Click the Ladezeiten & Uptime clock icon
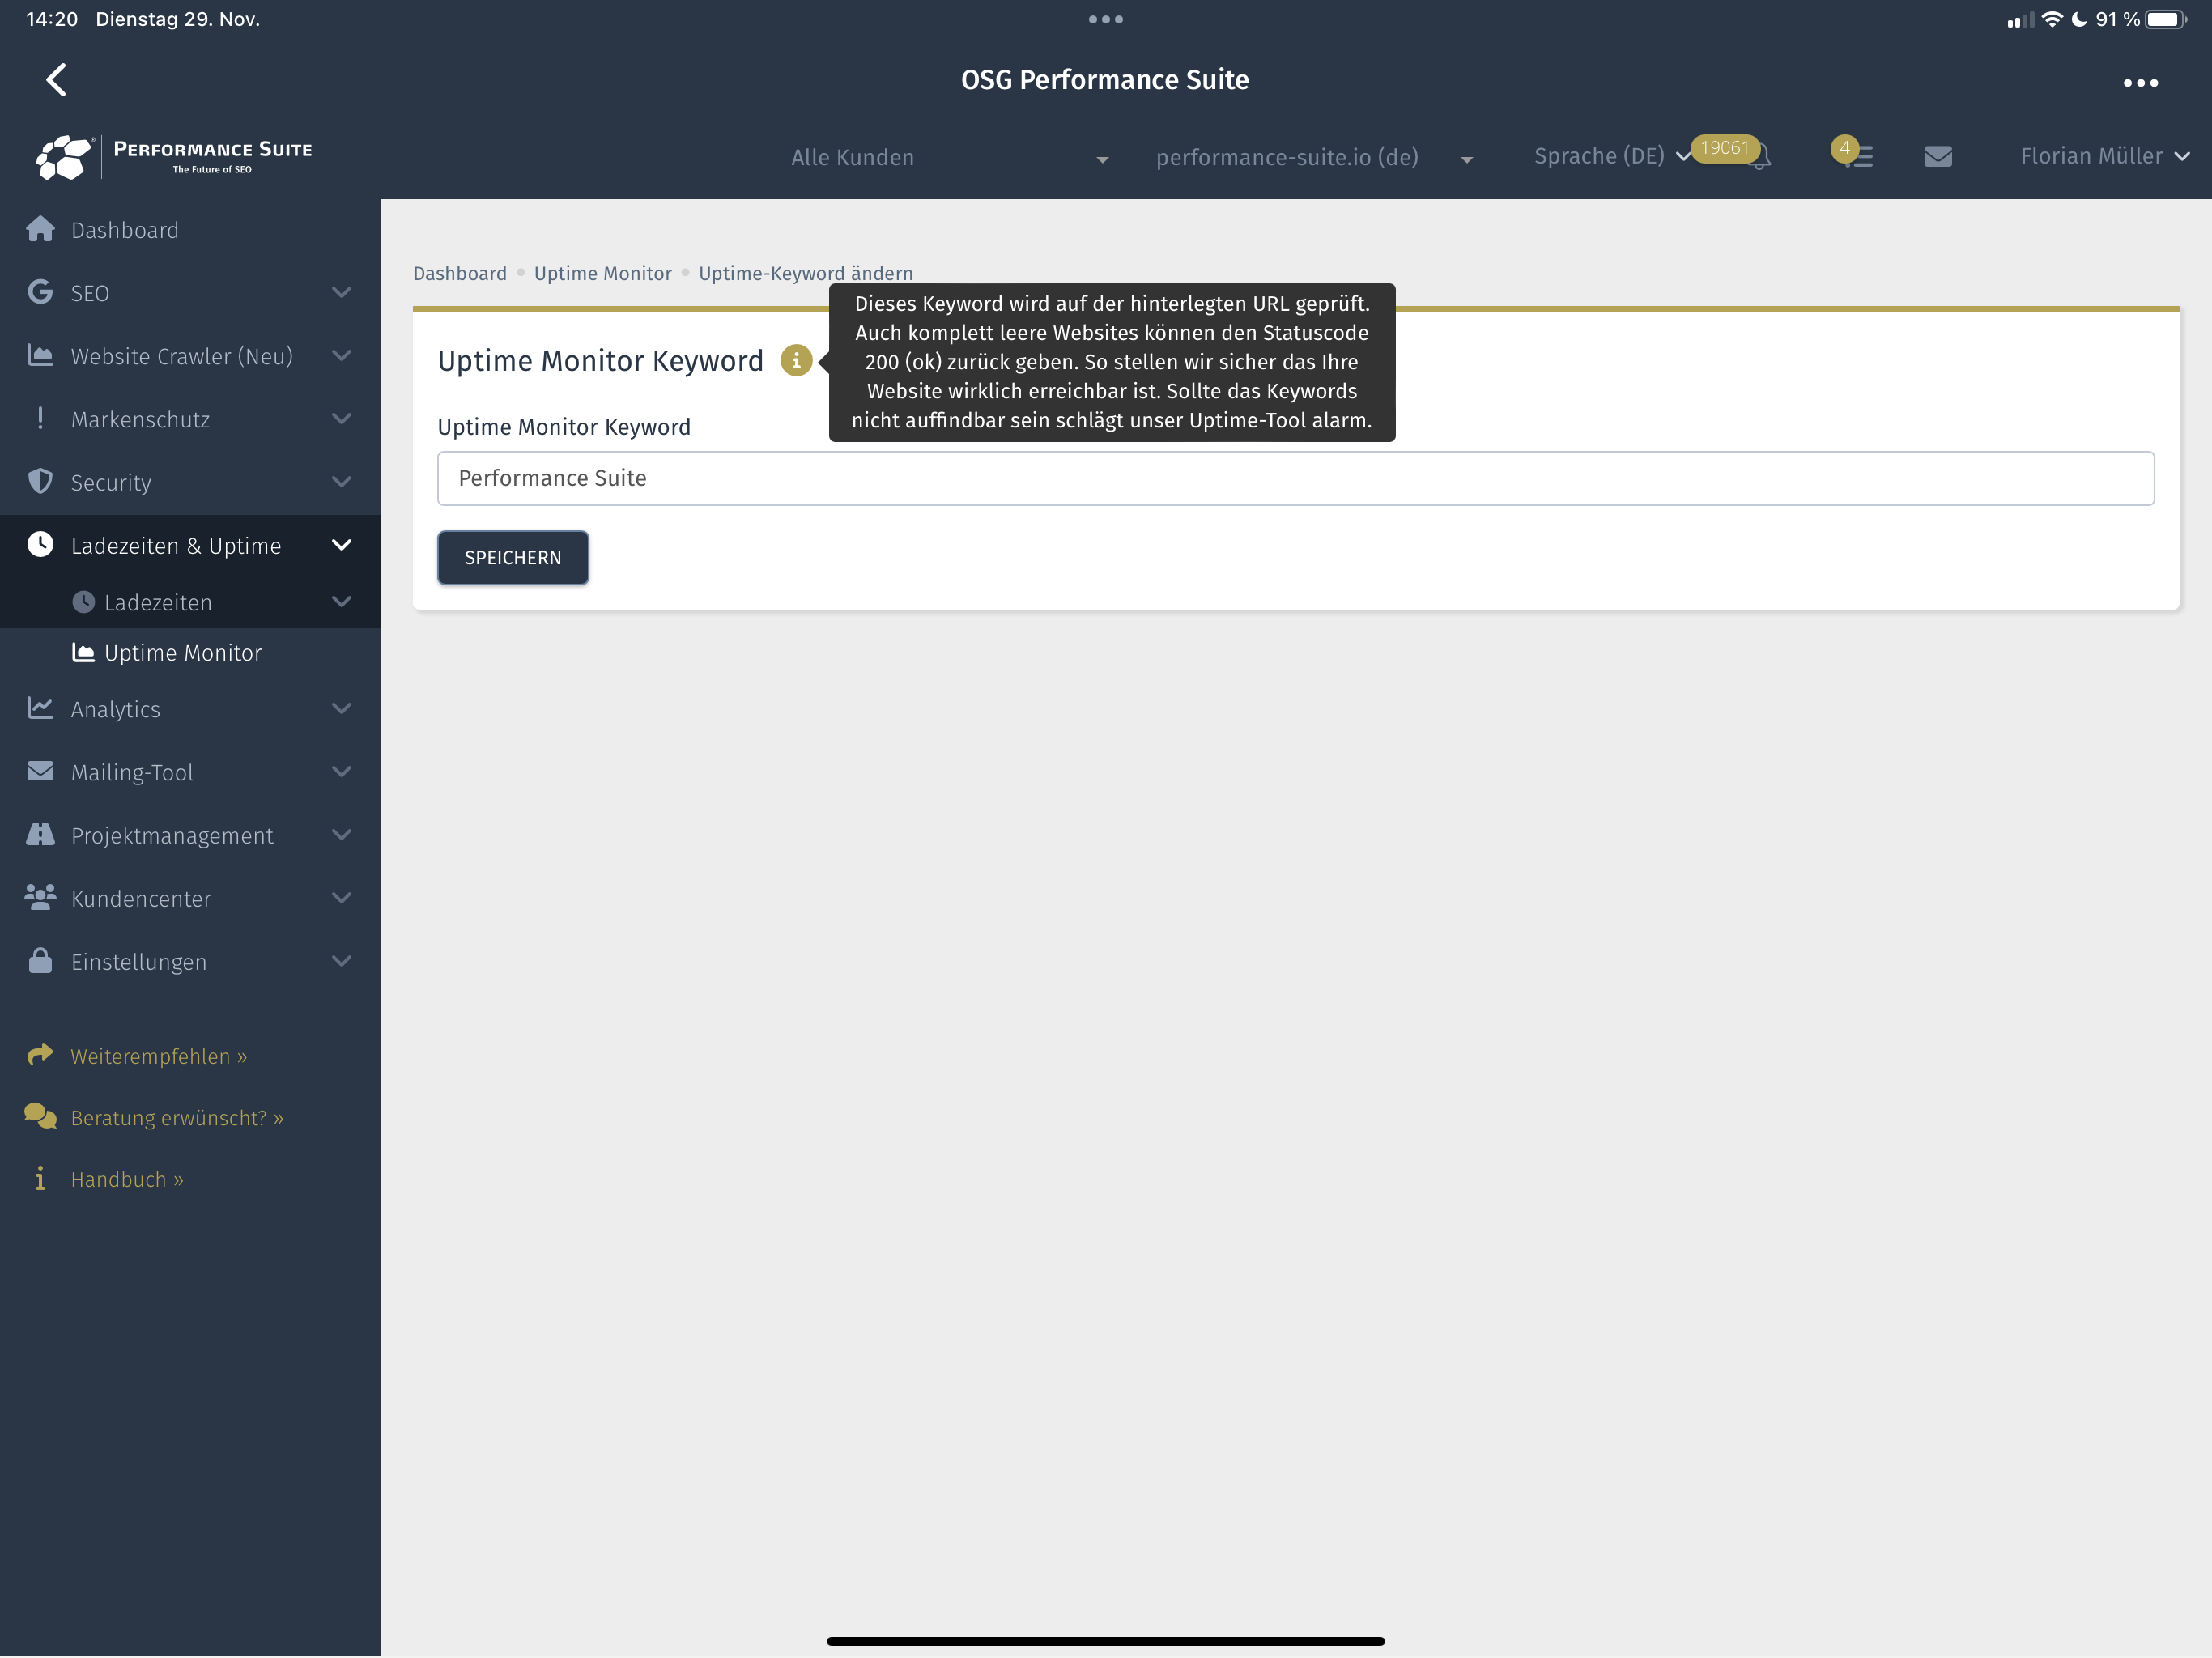 40,545
